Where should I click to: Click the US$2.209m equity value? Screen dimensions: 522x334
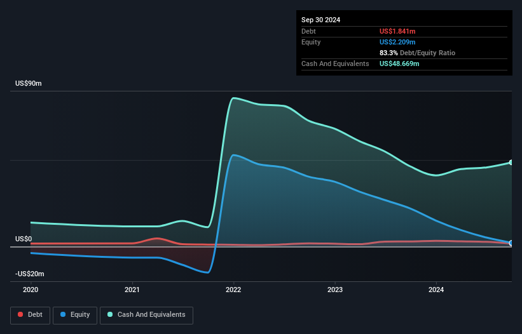[x=397, y=42]
